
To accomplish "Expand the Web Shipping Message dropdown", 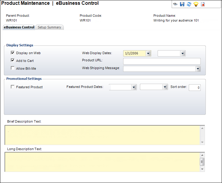I will [x=198, y=69].
